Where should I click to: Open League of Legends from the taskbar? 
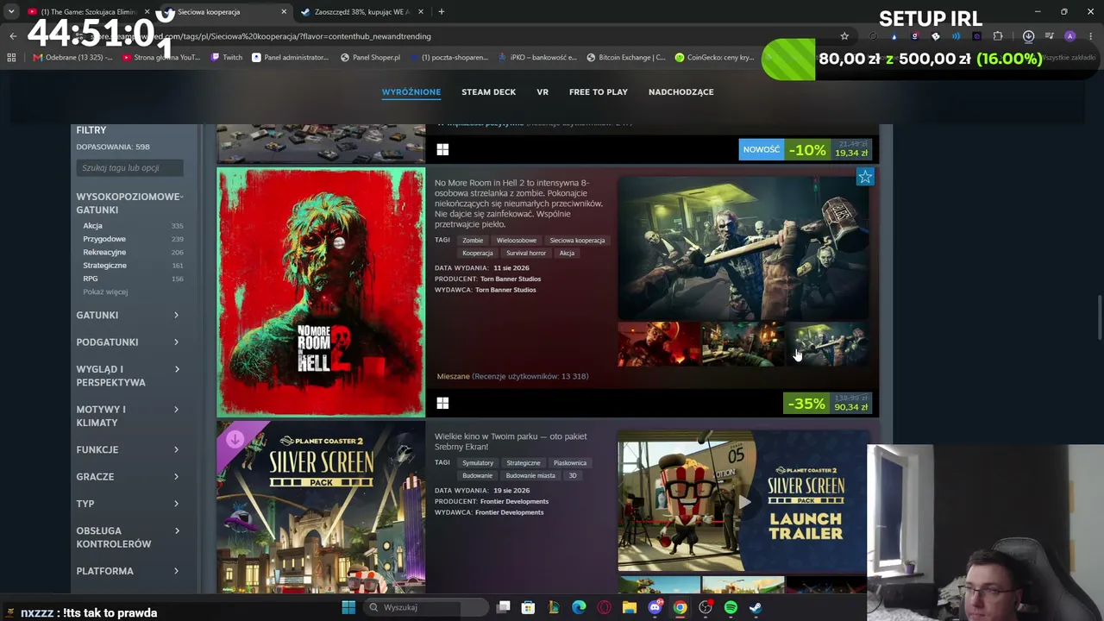[x=554, y=607]
